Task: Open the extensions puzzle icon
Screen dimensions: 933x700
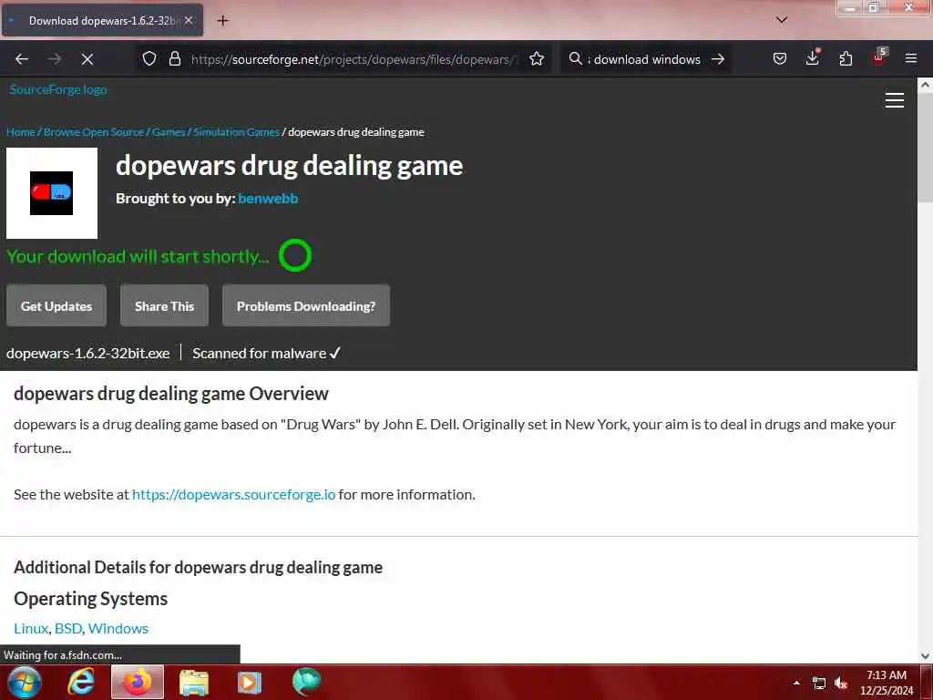Action: [x=846, y=59]
